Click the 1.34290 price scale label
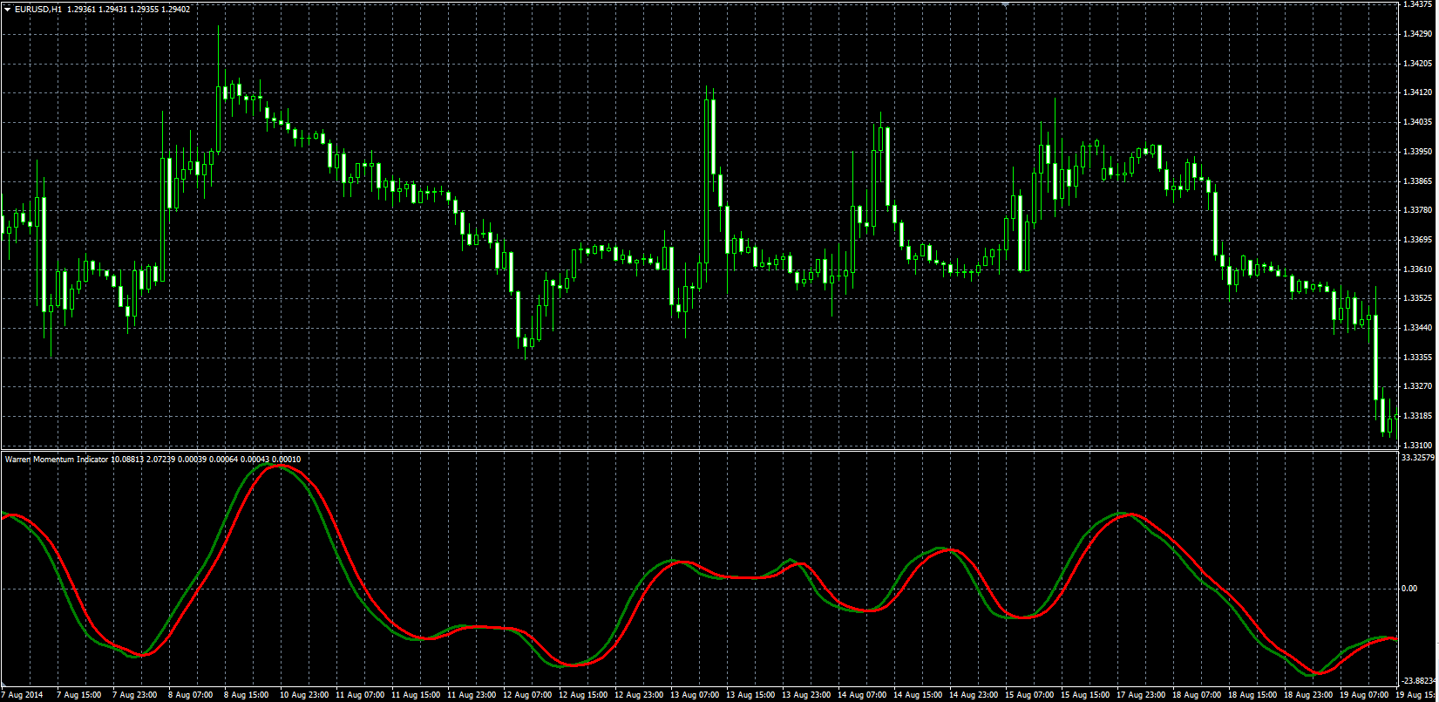 point(1417,34)
